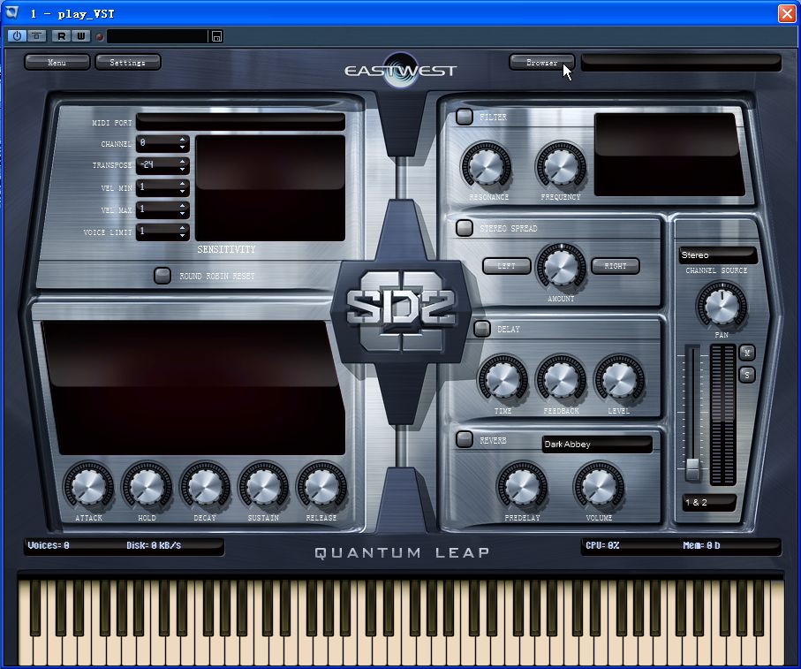Enable automation Read (R) button
Screen dimensions: 801x669
pos(62,35)
